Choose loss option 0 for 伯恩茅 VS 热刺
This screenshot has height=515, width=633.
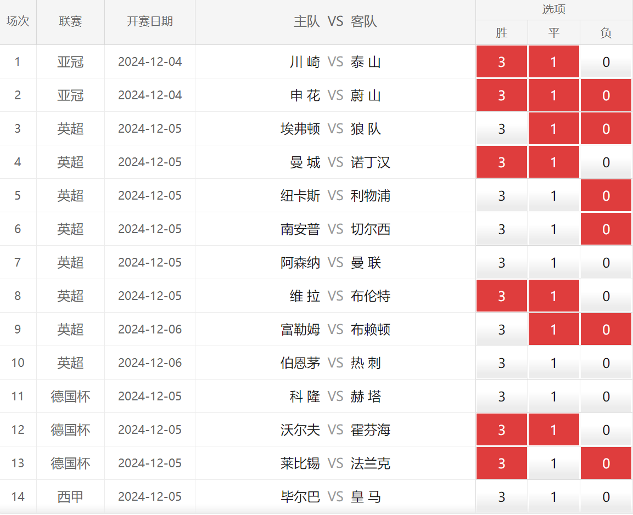tap(606, 363)
